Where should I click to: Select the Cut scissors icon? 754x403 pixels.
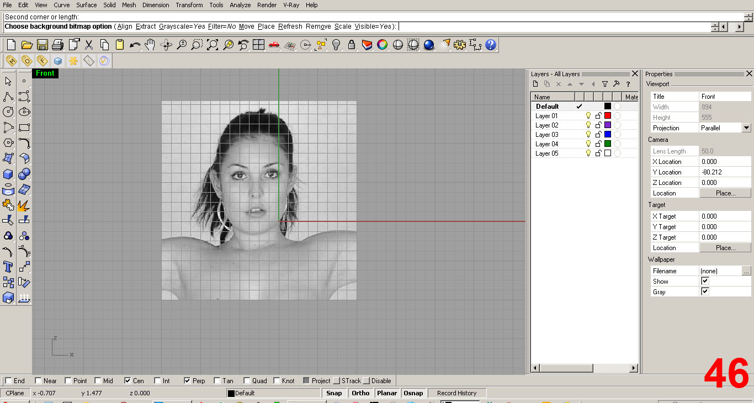pos(89,45)
